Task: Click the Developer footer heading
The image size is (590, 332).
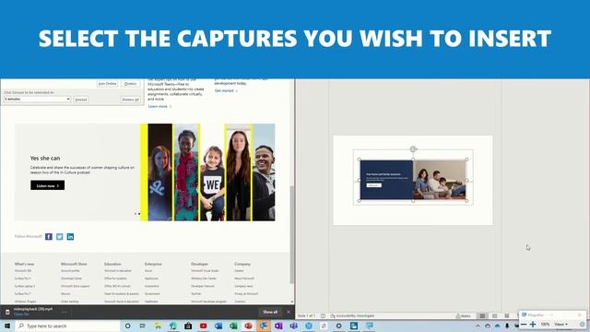Action: 199,264
